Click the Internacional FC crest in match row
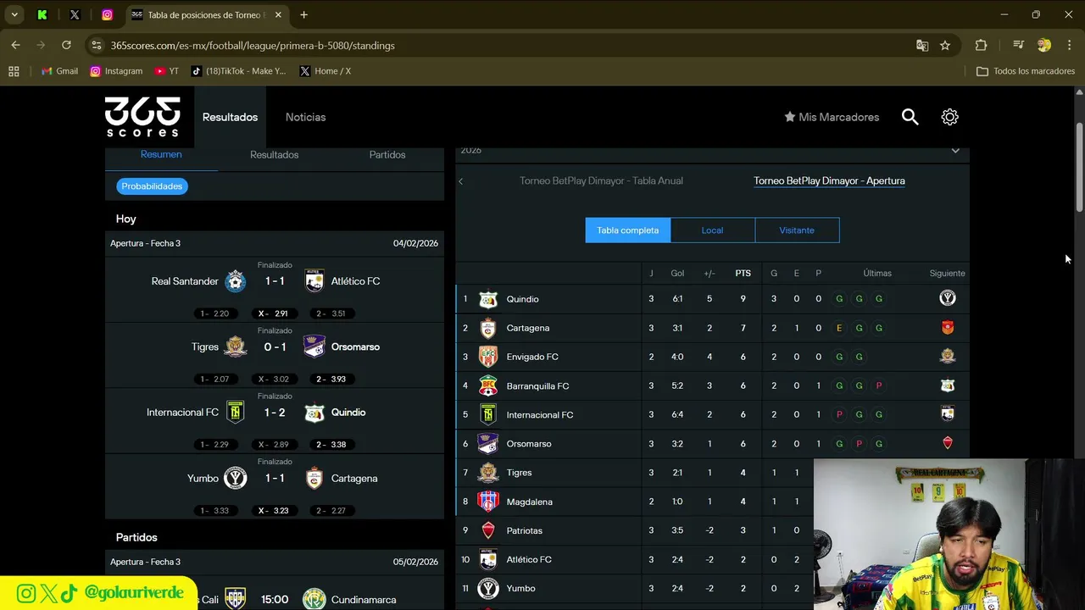 (x=236, y=413)
